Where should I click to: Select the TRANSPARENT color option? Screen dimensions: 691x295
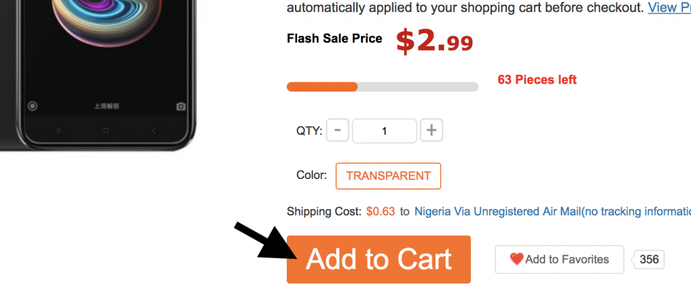[x=388, y=176]
